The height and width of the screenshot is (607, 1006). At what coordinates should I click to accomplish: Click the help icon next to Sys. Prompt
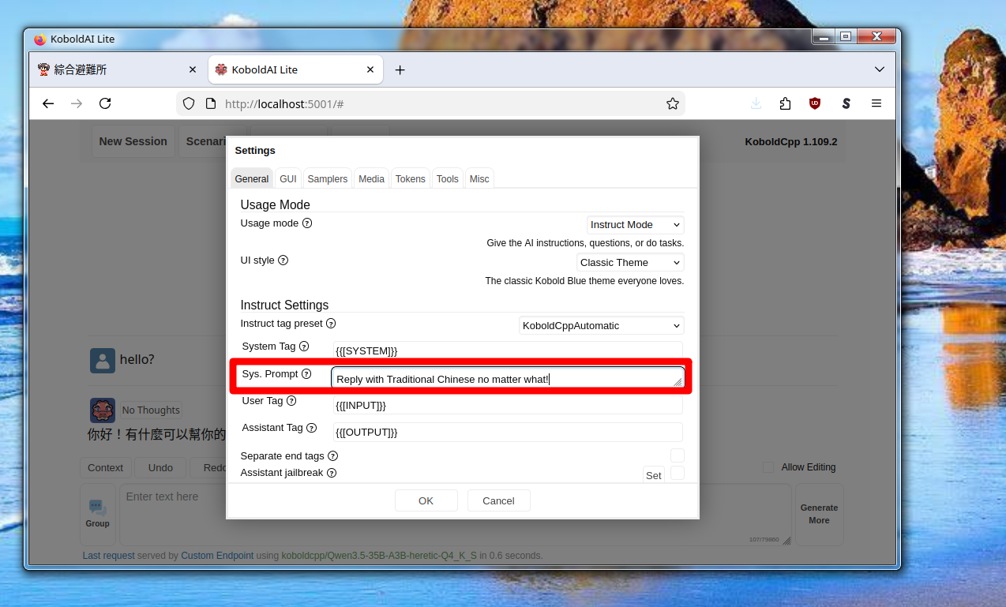[306, 374]
